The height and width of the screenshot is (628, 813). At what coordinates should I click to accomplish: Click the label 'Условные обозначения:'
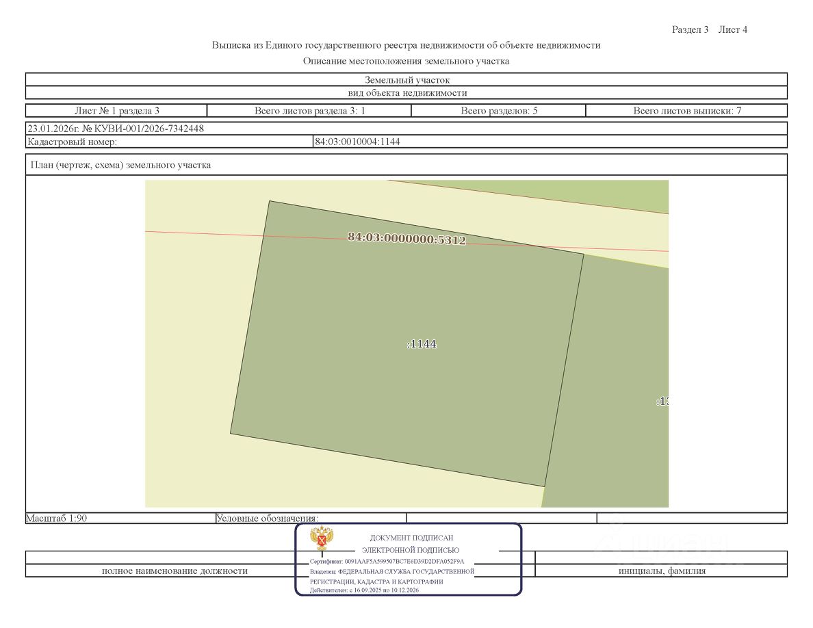point(267,518)
